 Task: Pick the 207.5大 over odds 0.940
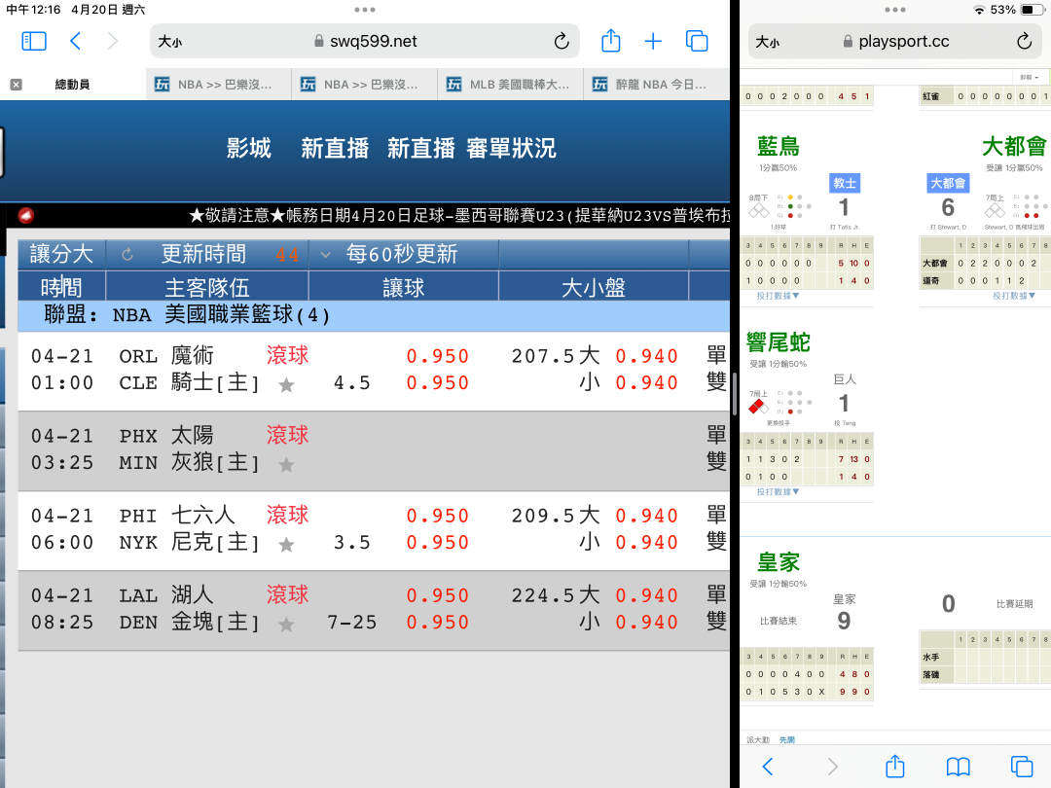[647, 356]
